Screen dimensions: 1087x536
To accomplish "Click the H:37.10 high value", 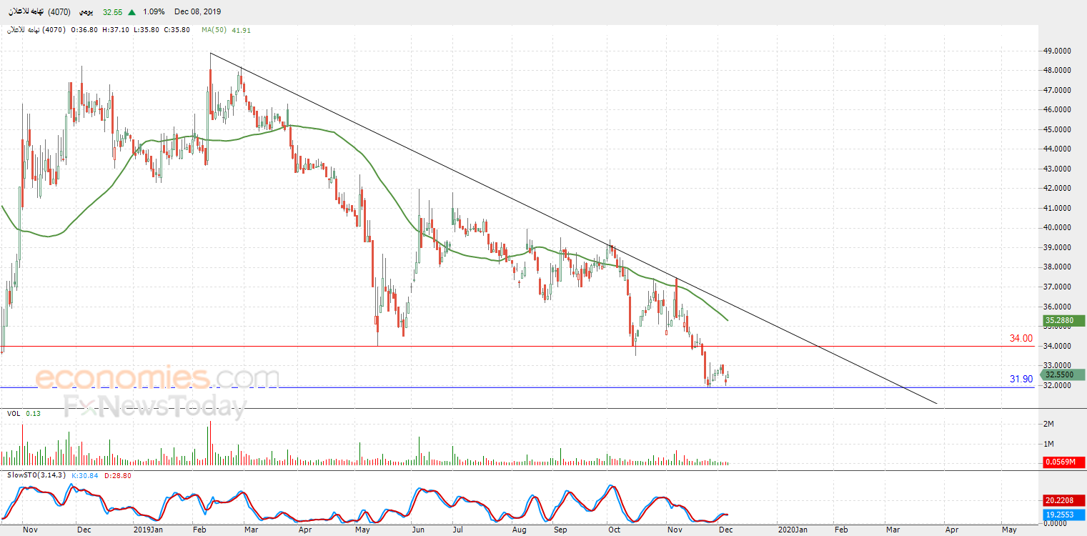I will point(116,30).
